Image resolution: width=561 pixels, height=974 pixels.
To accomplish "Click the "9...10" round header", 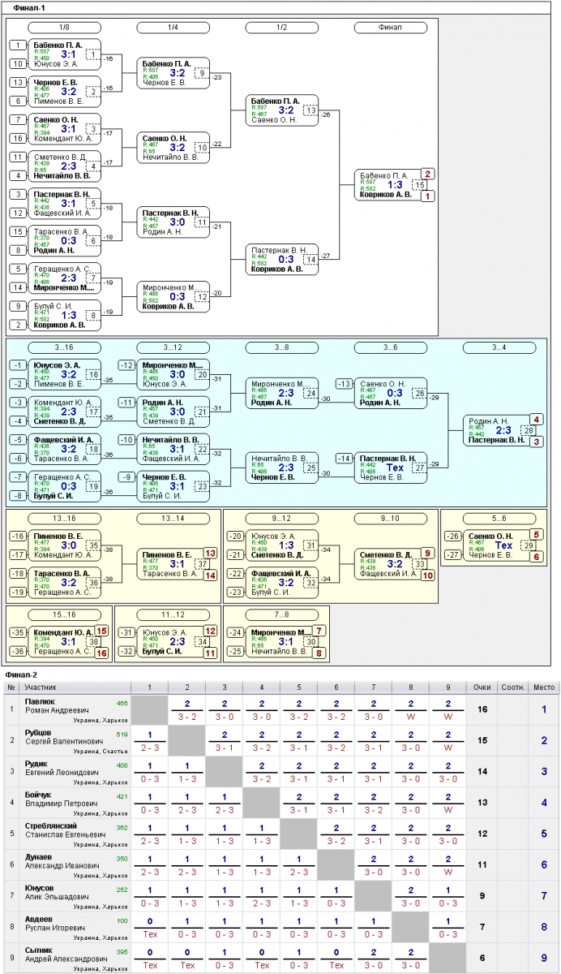I will point(391,519).
